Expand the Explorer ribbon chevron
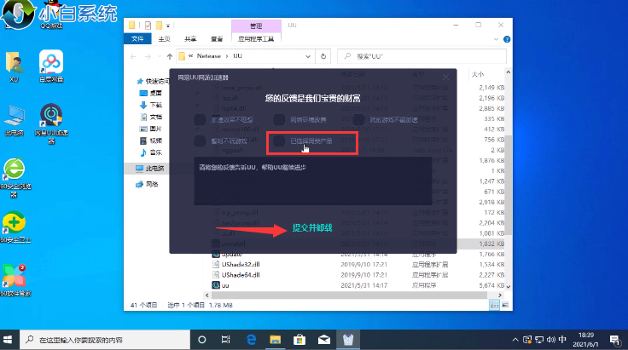628x350 pixels. point(496,39)
